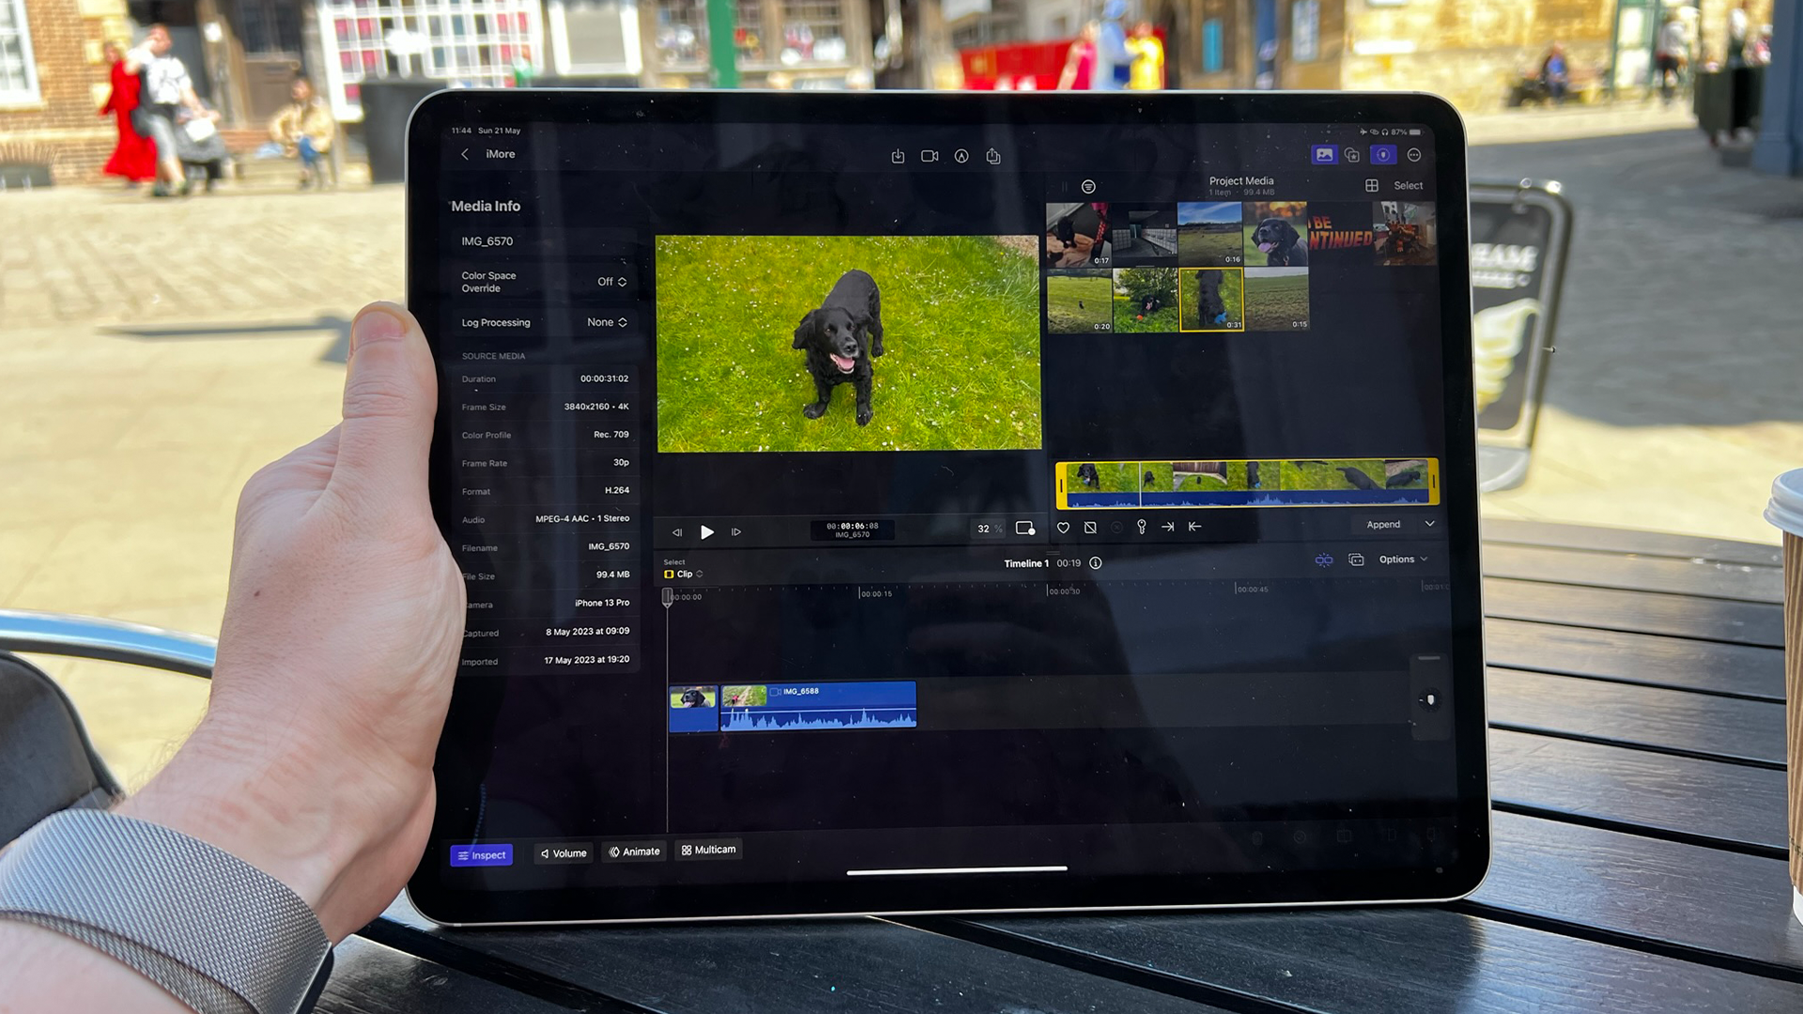Open the Color Space Override dropdown

611,281
